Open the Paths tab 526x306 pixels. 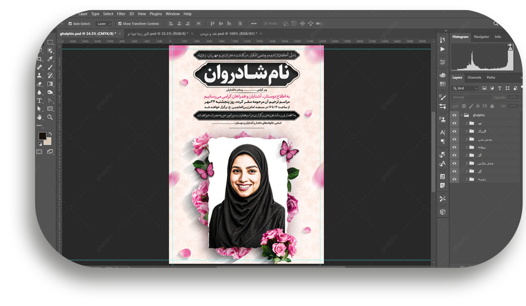(491, 78)
